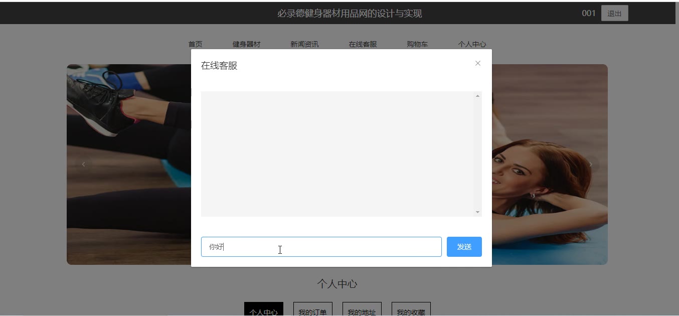Open the 个人中心 navigation item
The width and height of the screenshot is (679, 316).
pyautogui.click(x=472, y=44)
